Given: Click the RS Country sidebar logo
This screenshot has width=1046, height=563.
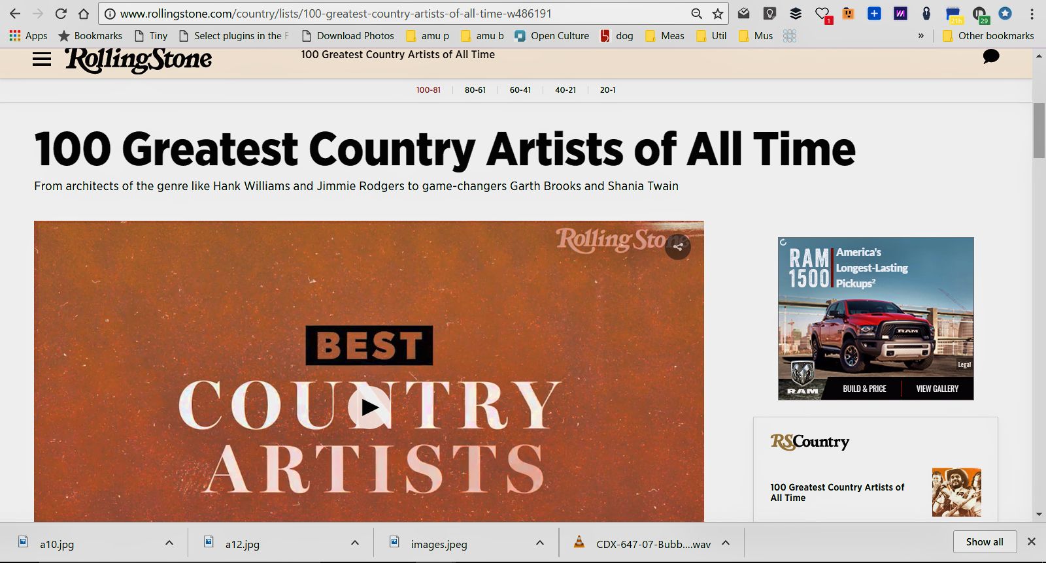Looking at the screenshot, I should [810, 443].
